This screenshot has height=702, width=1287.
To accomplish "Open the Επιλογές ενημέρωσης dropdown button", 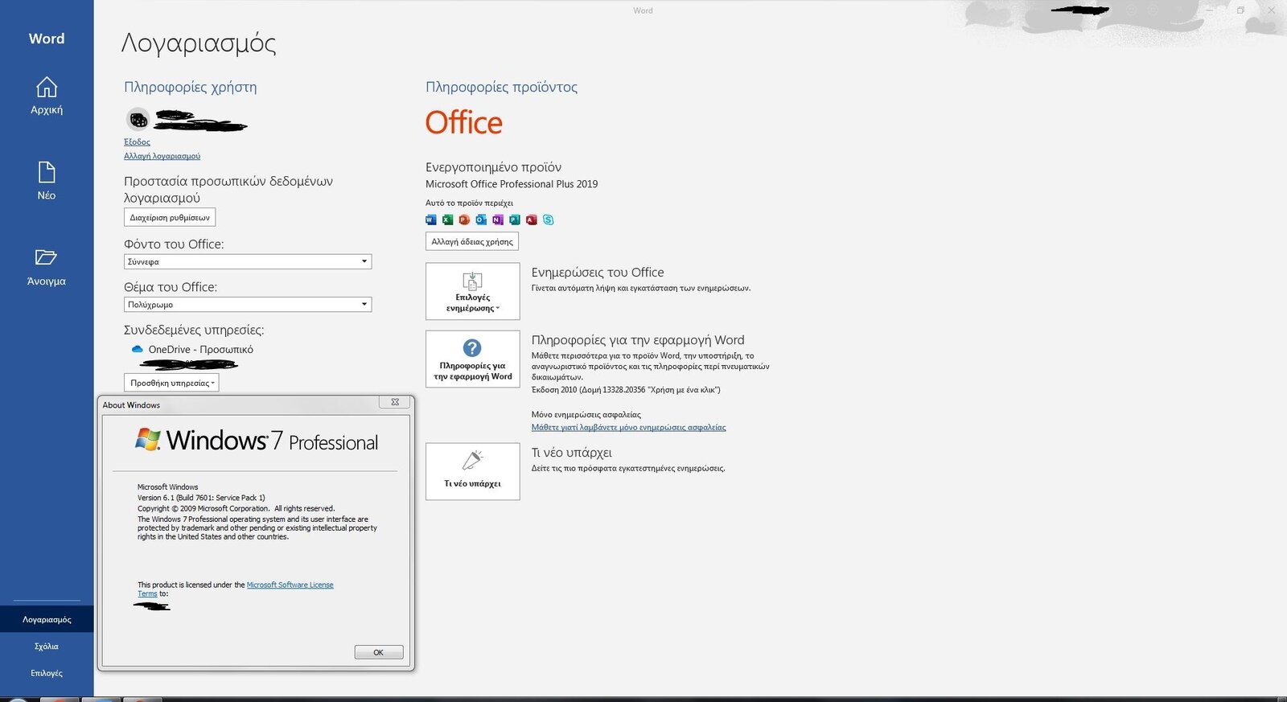I will click(473, 291).
